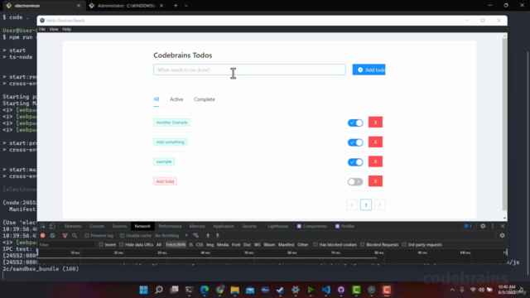Open taskbar Search
The height and width of the screenshot is (298, 530).
(x=159, y=290)
